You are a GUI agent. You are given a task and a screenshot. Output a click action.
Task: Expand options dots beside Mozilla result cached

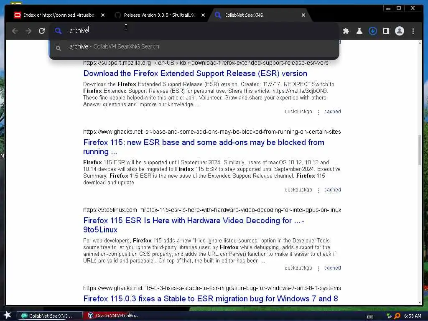[318, 112]
